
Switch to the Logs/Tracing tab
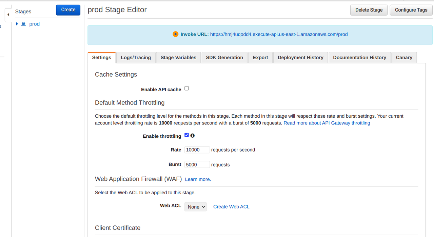pos(136,58)
